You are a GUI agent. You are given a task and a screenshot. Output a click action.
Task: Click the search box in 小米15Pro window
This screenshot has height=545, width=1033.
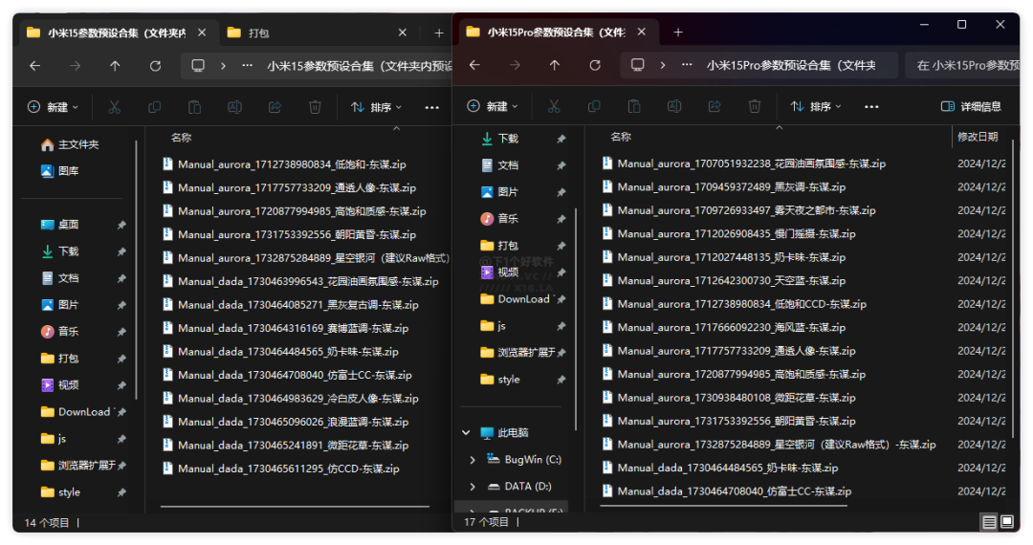tap(961, 66)
